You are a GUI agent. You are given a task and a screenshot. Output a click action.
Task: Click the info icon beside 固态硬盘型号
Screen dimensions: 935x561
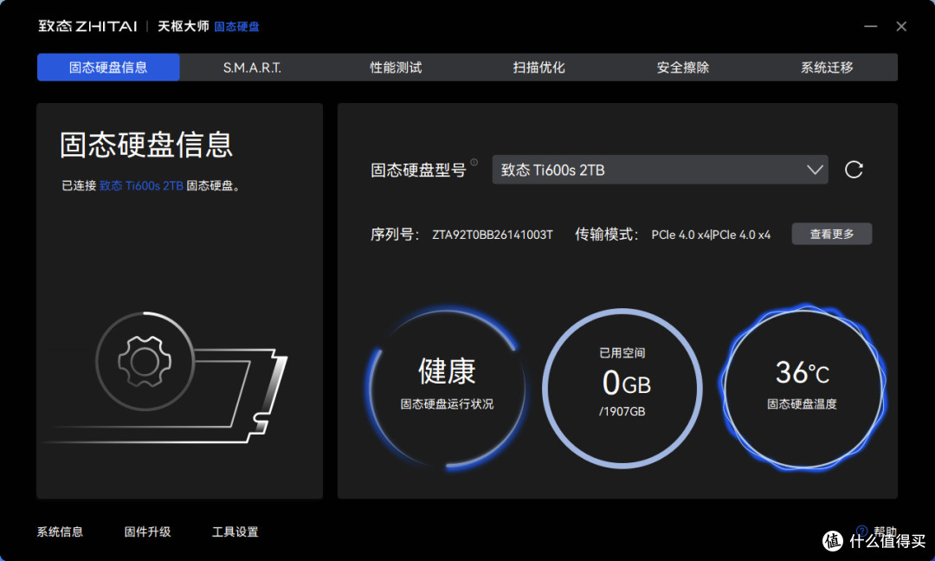pos(474,162)
